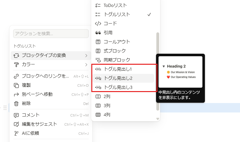Click the トグルリスト toggle list icon

[x=98, y=14]
